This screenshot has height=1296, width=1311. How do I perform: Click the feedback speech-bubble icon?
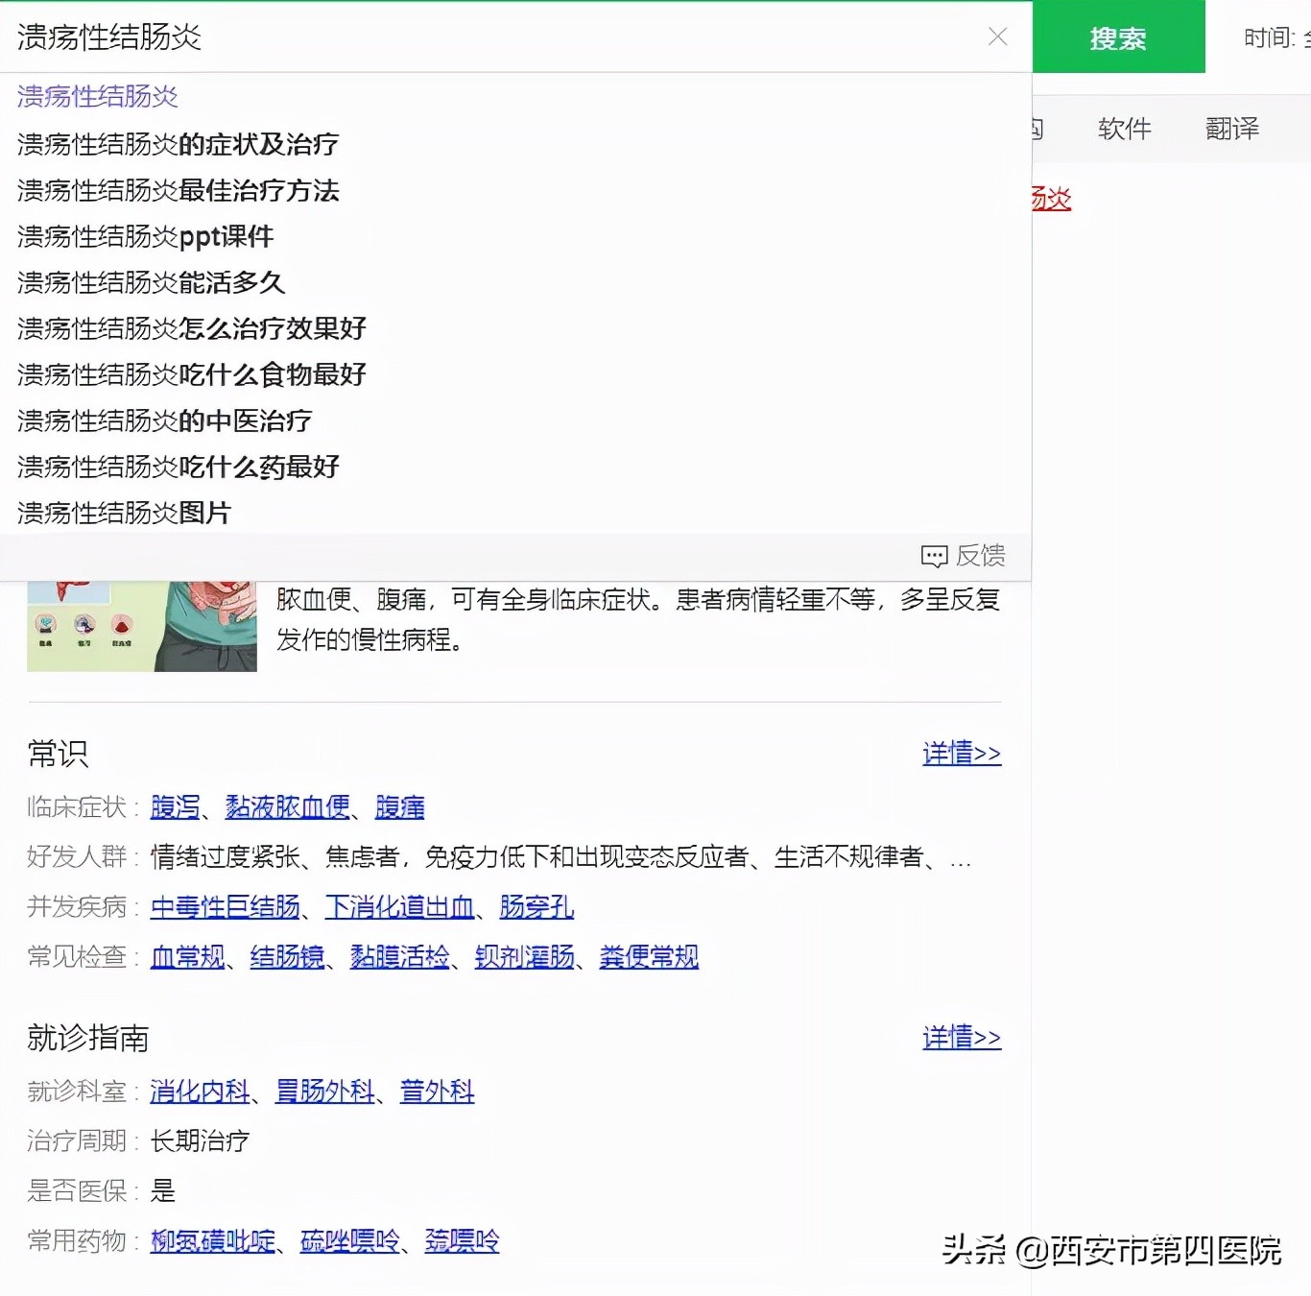932,556
